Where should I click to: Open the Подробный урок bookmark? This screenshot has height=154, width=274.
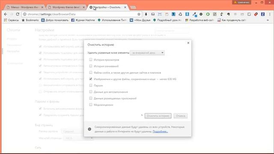click(167, 20)
